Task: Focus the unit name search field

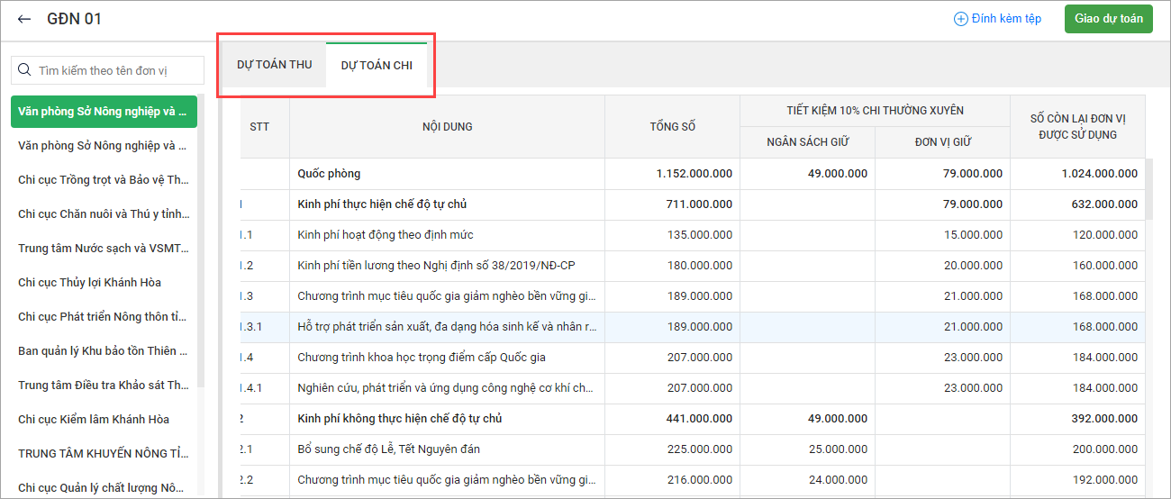Action: pos(113,70)
